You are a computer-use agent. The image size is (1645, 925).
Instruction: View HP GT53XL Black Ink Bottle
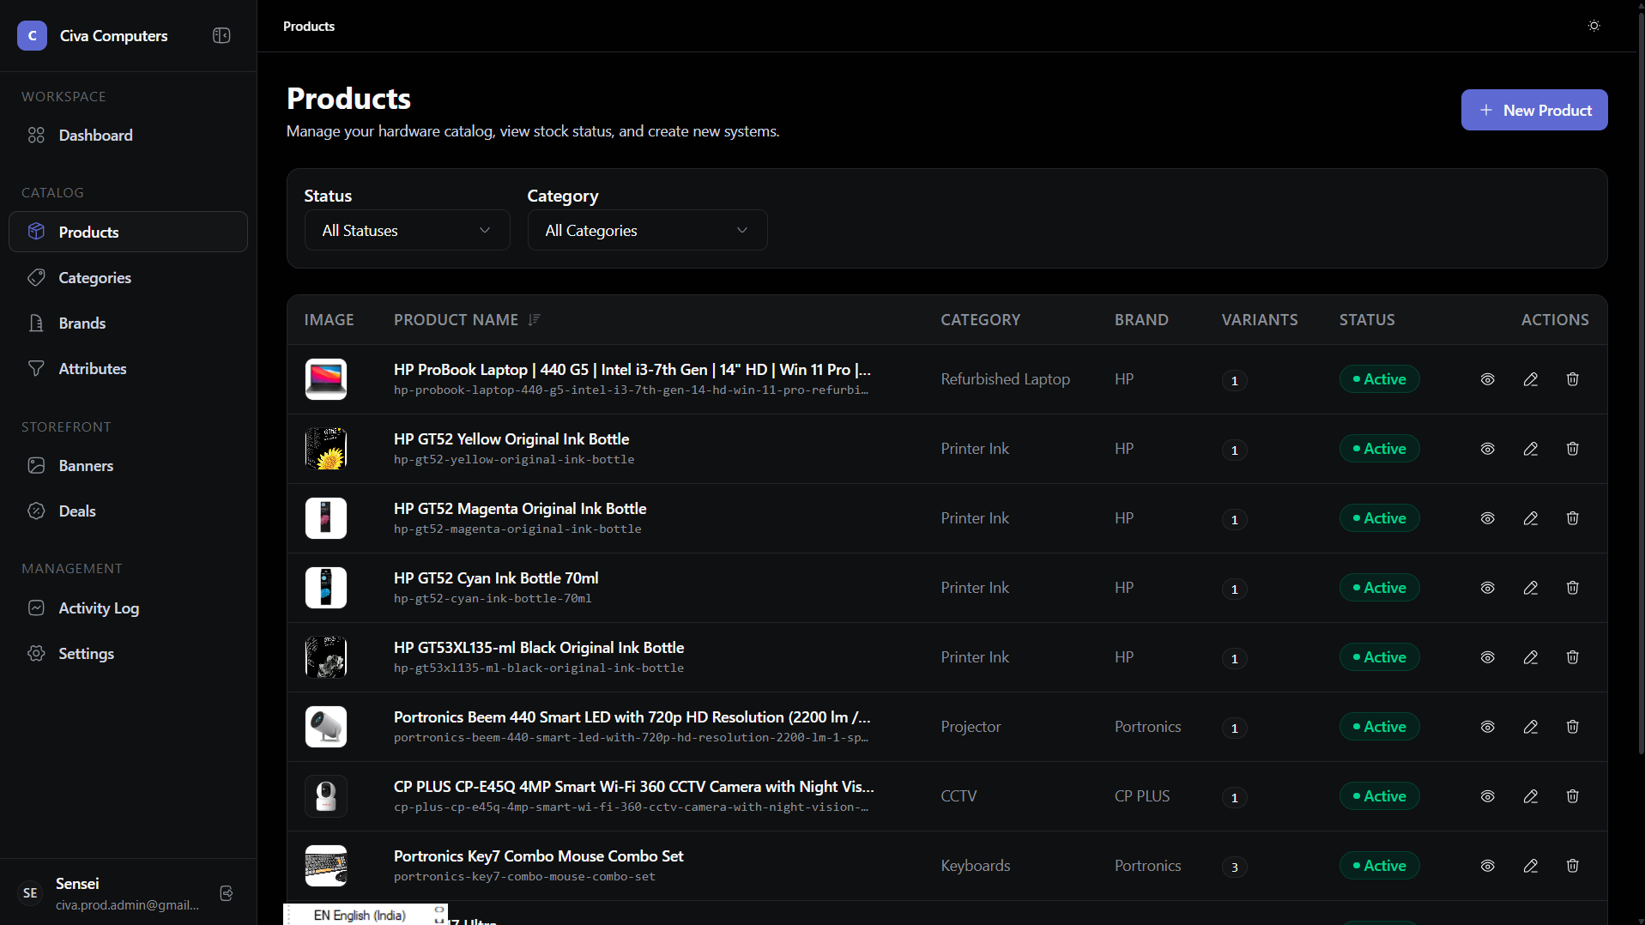tap(1488, 657)
